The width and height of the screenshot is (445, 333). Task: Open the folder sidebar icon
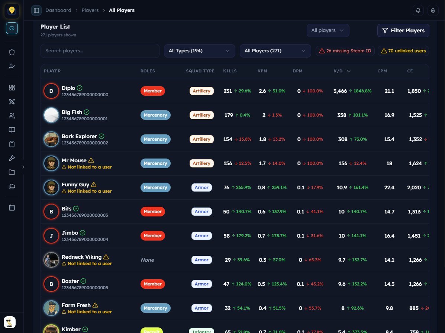point(12,172)
